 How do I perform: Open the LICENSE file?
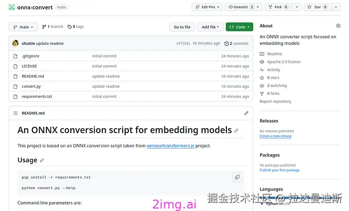(29, 66)
